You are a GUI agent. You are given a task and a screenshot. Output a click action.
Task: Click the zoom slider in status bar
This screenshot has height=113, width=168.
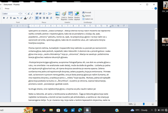click(144, 104)
